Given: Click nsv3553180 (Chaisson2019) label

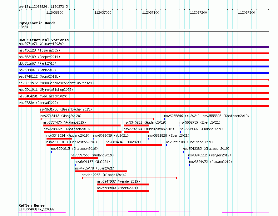Looking at the screenshot, I should click(189, 142).
